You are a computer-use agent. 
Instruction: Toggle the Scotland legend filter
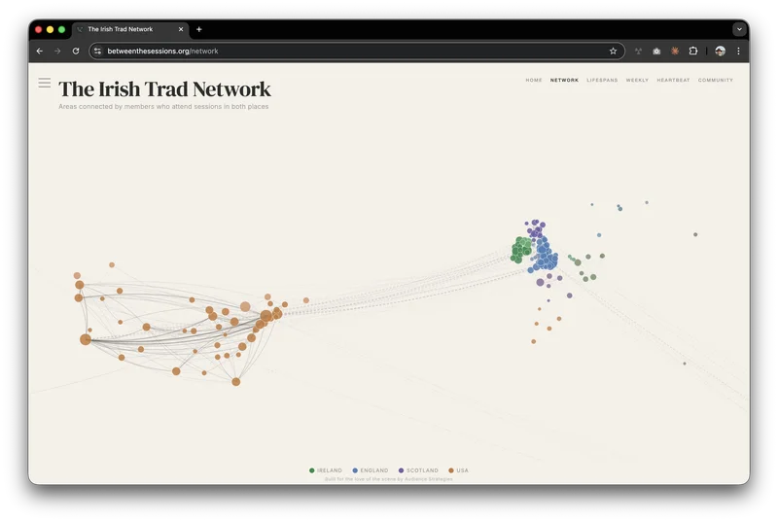pyautogui.click(x=418, y=470)
